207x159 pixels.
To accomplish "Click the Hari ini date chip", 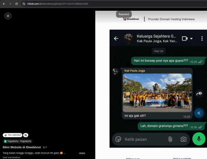I will 159,51.
